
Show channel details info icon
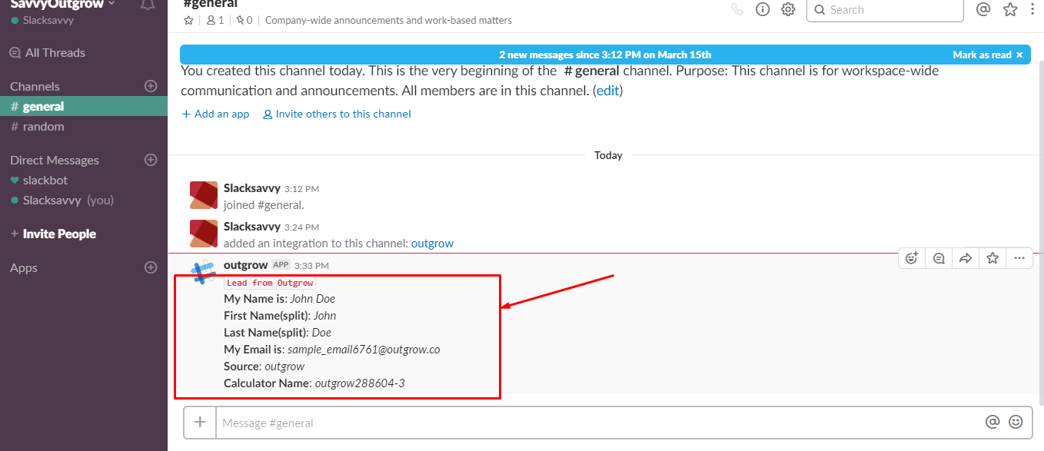coord(763,10)
